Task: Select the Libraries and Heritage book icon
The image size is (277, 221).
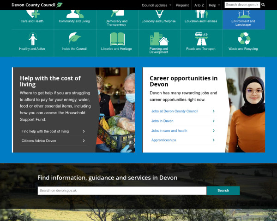Action: (x=116, y=39)
